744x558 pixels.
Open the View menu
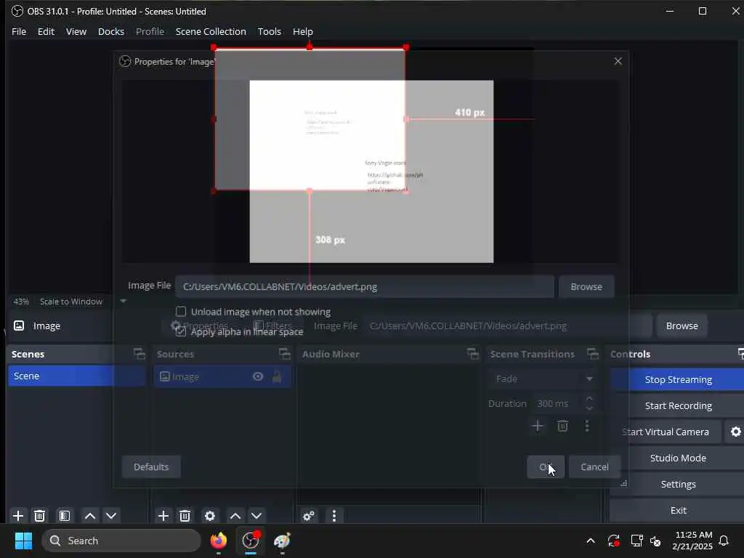pos(76,31)
